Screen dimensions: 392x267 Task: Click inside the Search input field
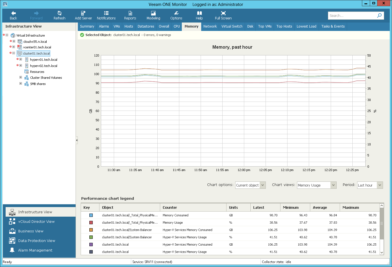(352, 15)
